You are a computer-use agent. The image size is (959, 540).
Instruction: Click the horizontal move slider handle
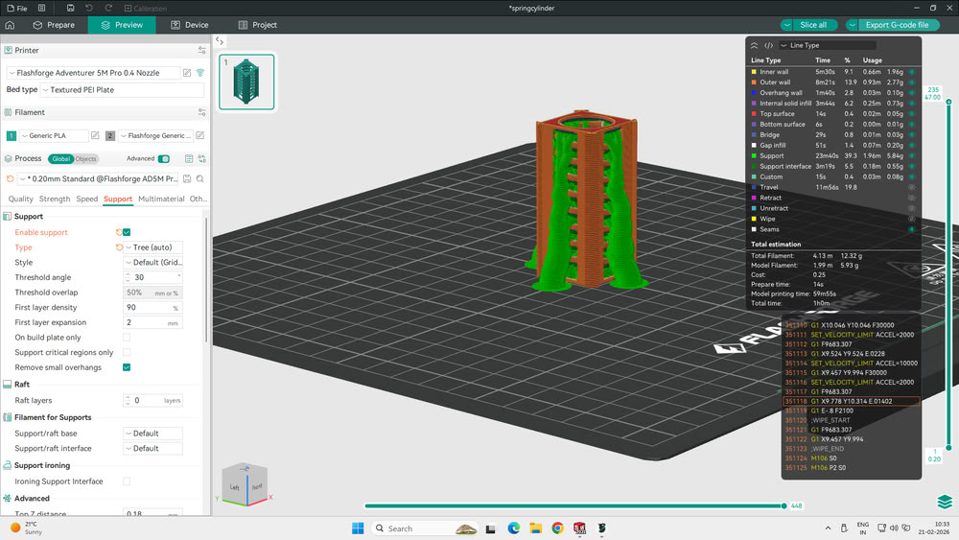[784, 505]
